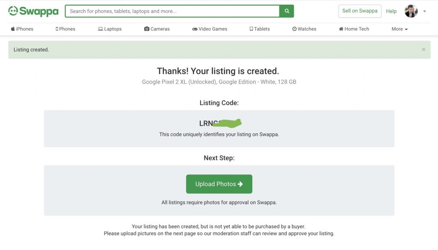Click the Sell on Swappa button
Image resolution: width=438 pixels, height=250 pixels.
point(360,11)
